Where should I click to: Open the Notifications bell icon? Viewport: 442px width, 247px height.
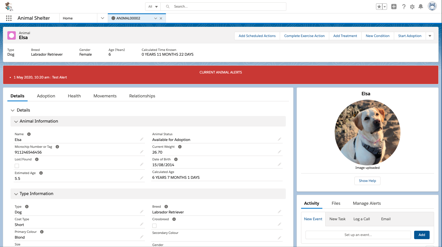tap(421, 7)
